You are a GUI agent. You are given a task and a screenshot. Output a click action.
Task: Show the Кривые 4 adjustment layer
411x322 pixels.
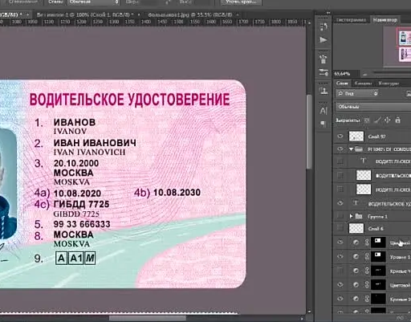pyautogui.click(x=340, y=271)
